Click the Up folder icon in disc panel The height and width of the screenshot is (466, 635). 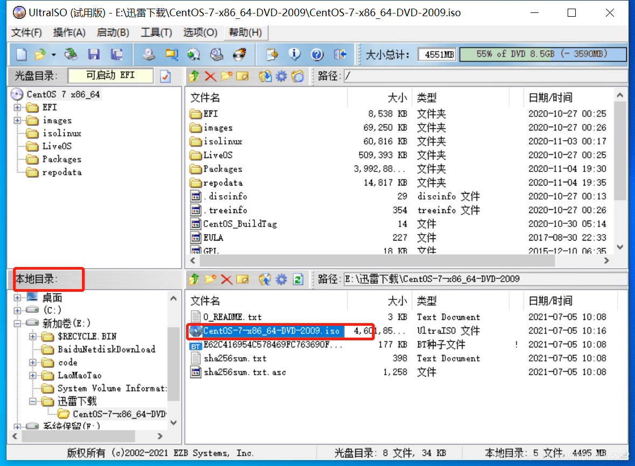(x=194, y=76)
